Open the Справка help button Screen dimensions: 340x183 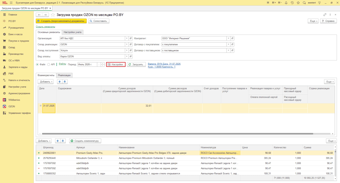[328, 21]
